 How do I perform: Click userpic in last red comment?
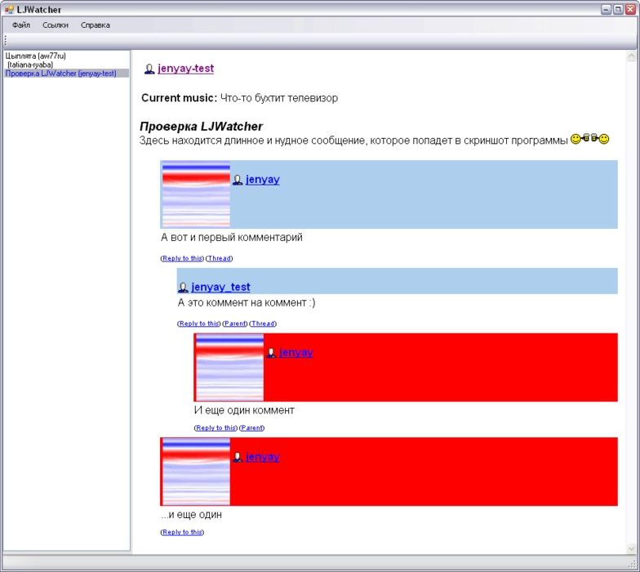coord(196,471)
